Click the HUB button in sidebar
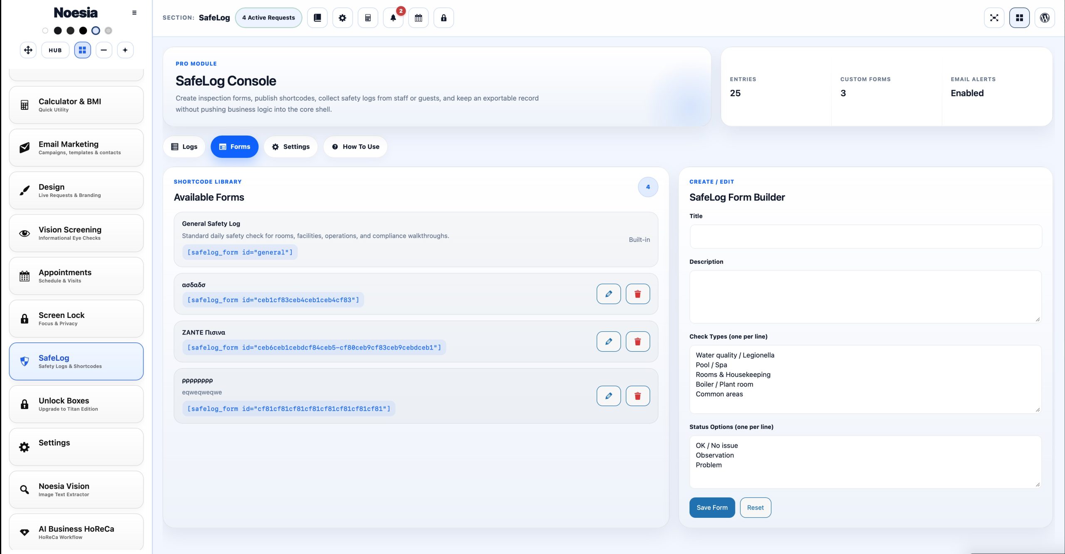 pos(55,50)
